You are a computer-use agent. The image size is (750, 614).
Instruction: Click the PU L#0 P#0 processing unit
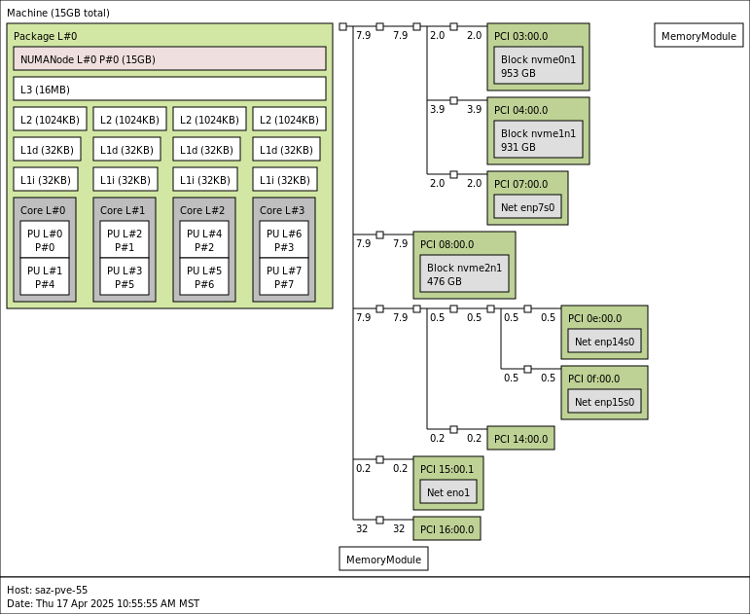coord(45,239)
